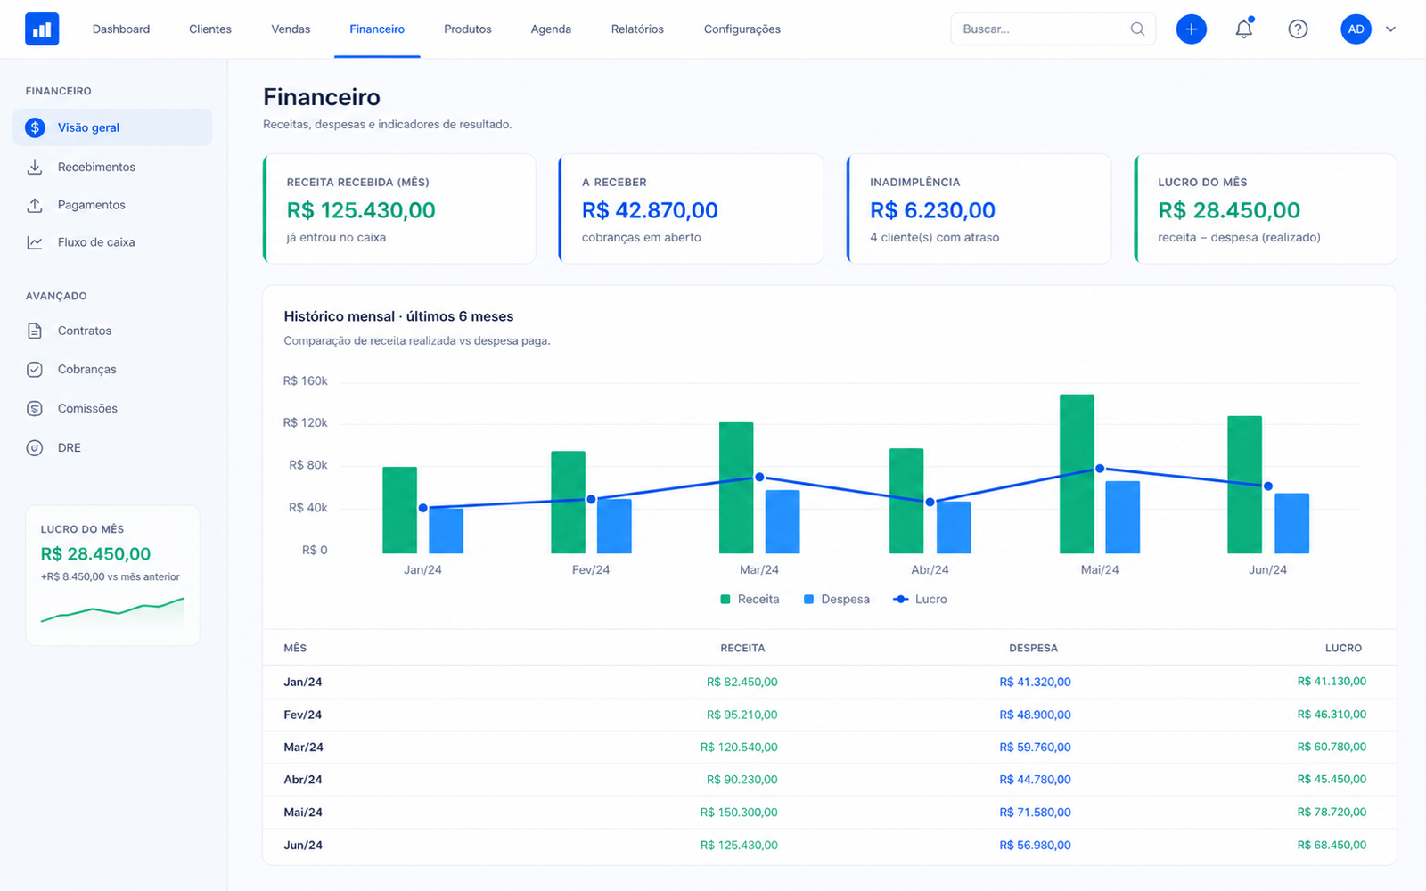1426x891 pixels.
Task: Click the Buscar search input field
Action: (1053, 29)
